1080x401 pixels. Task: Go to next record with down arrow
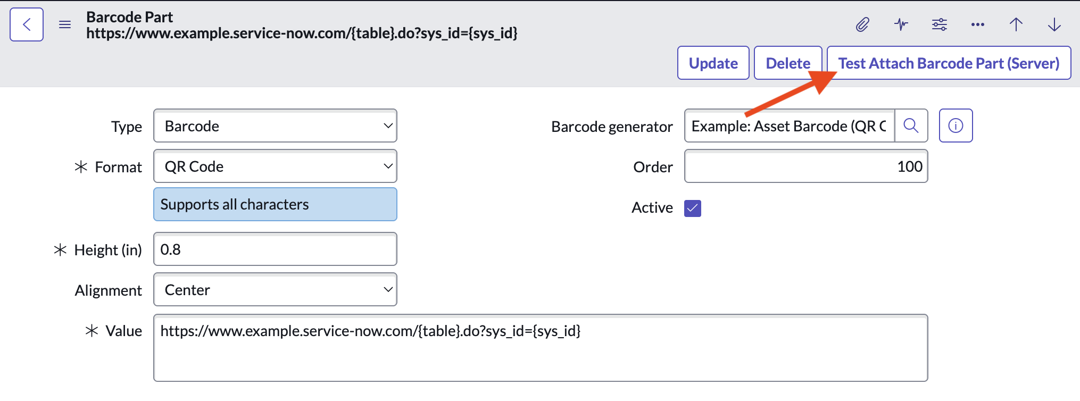(x=1054, y=24)
